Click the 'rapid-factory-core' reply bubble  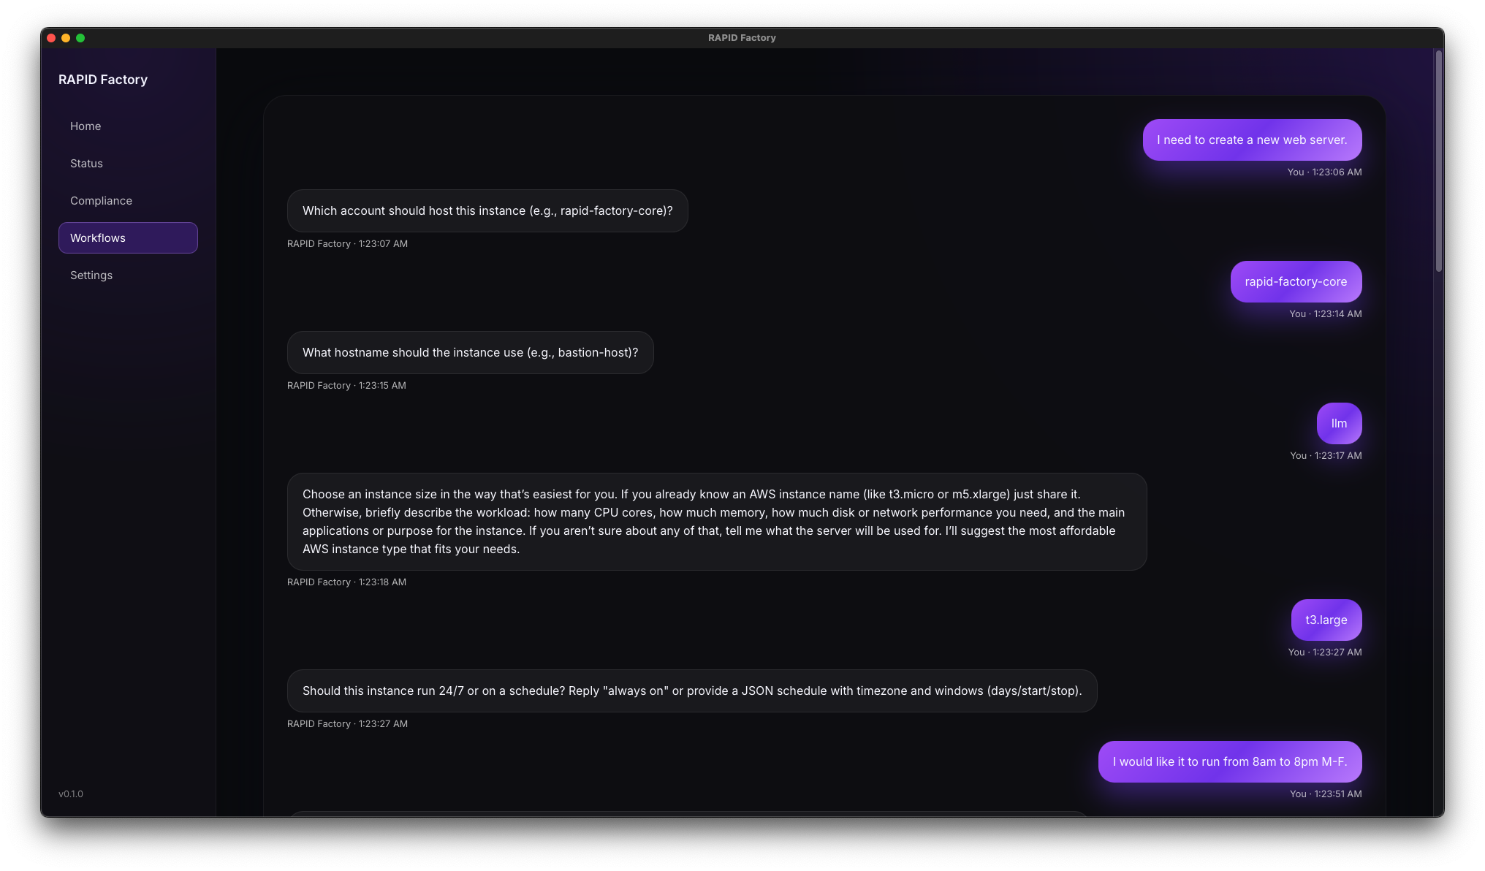(x=1295, y=281)
